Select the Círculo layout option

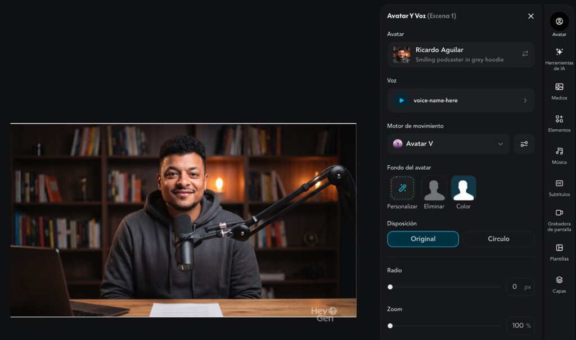coord(498,239)
